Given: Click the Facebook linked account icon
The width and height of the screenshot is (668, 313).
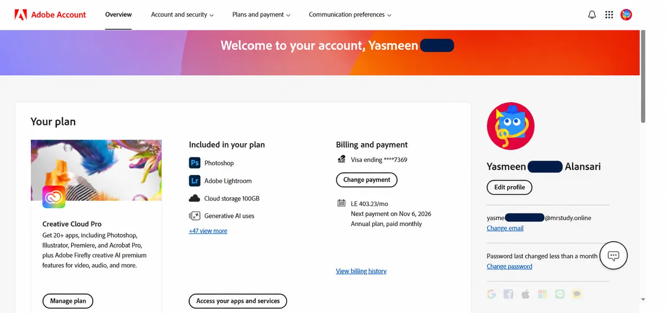Looking at the screenshot, I should 509,294.
